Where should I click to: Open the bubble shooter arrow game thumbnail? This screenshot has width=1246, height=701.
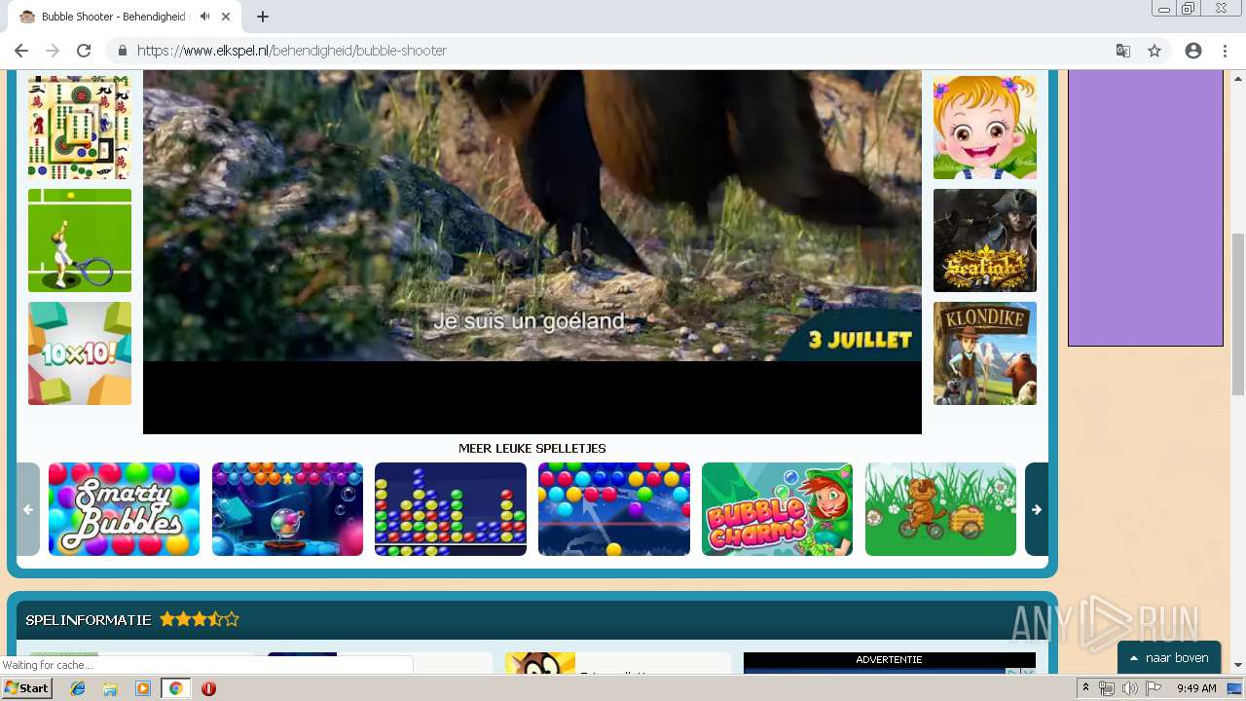coord(614,509)
